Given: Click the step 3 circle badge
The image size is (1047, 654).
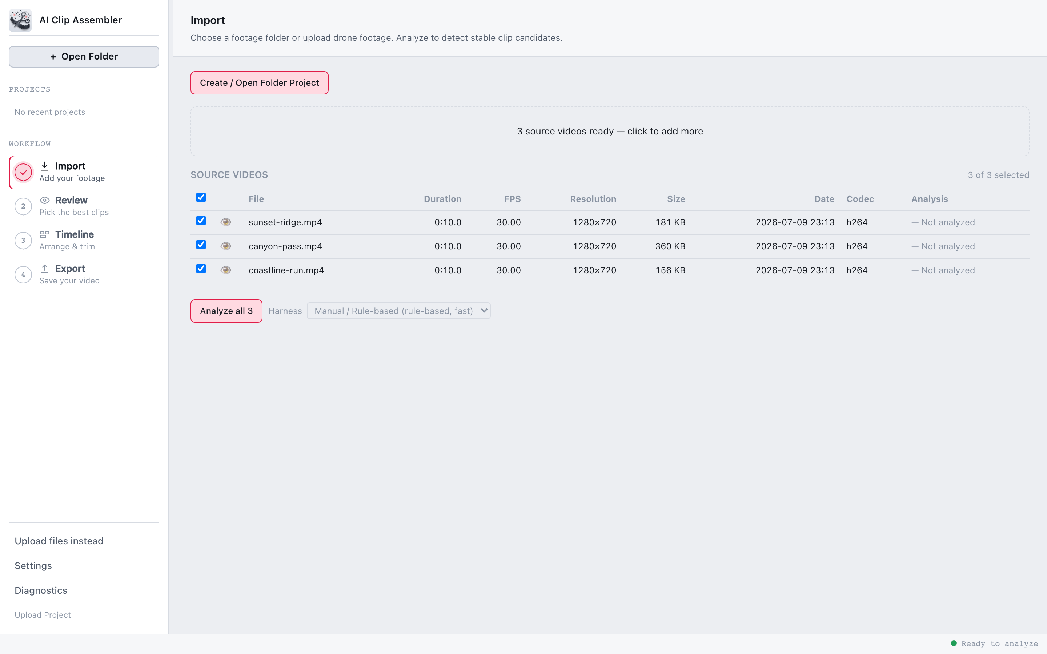Looking at the screenshot, I should click(23, 241).
